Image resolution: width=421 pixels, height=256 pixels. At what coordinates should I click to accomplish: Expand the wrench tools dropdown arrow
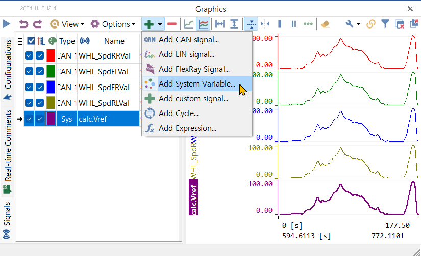click(x=358, y=24)
